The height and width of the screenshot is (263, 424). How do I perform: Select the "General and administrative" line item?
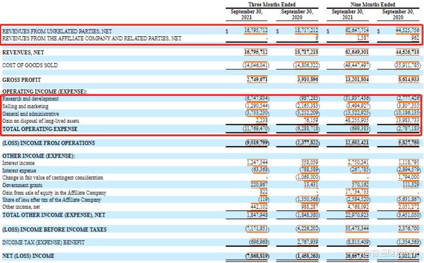(31, 114)
